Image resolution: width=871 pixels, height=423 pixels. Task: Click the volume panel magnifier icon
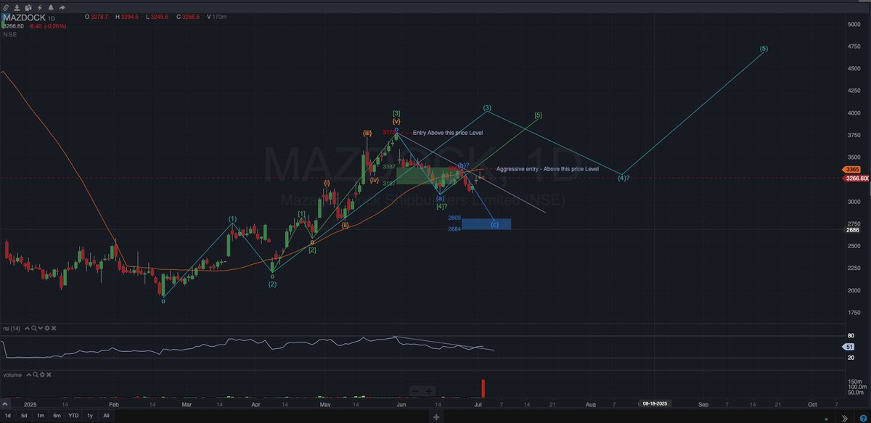36,375
